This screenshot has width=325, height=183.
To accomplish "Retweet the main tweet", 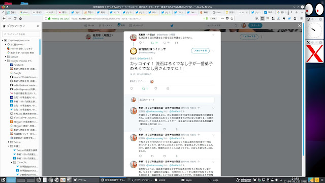I will point(143,88).
